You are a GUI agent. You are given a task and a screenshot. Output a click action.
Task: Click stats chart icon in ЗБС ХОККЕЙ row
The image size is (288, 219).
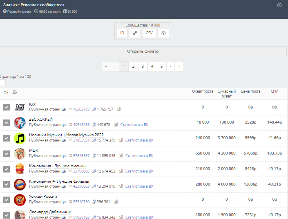click(x=116, y=125)
